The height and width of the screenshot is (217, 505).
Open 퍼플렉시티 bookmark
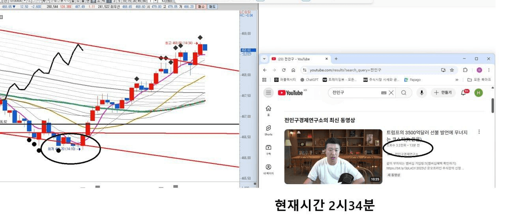click(284, 80)
